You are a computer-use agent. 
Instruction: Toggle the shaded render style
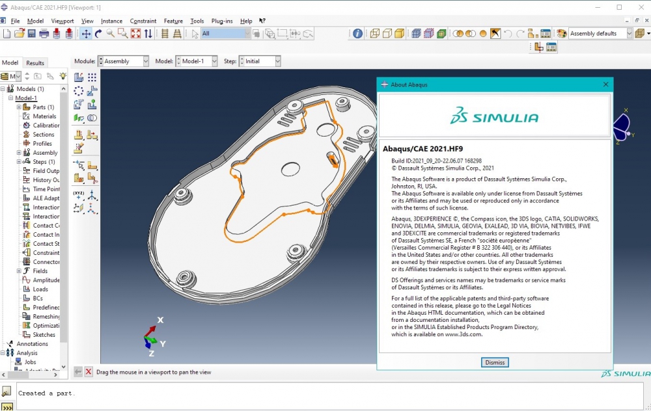398,33
